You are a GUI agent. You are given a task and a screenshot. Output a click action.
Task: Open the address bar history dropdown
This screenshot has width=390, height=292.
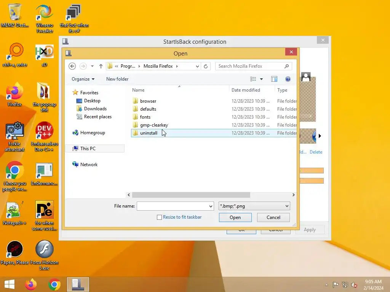[x=197, y=66]
